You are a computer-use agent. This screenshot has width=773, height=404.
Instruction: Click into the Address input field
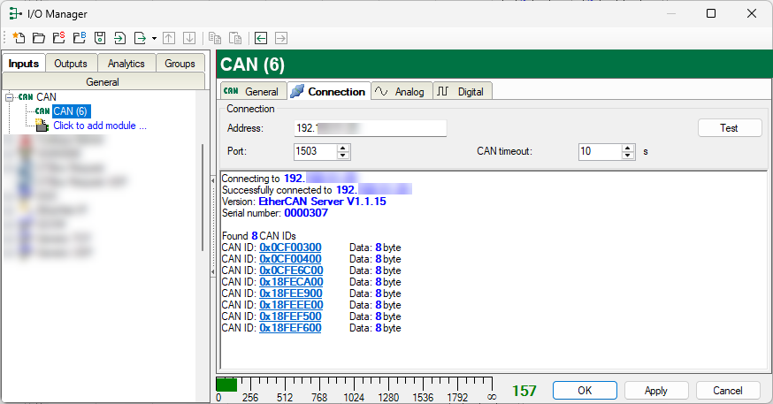(x=370, y=128)
